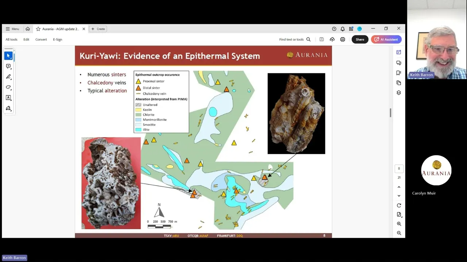Click the Share button
Image resolution: width=467 pixels, height=262 pixels.
[360, 39]
